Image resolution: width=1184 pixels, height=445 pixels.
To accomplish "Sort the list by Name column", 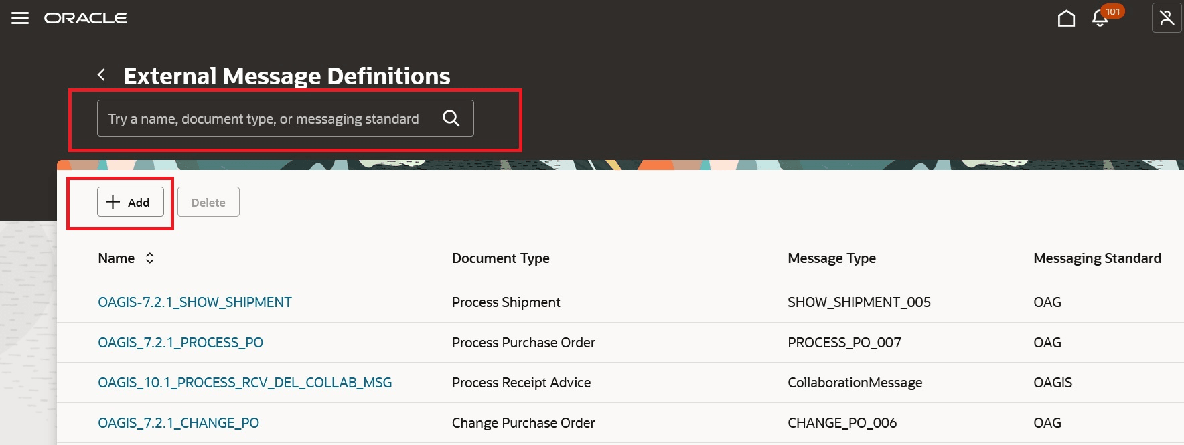I will tap(150, 258).
